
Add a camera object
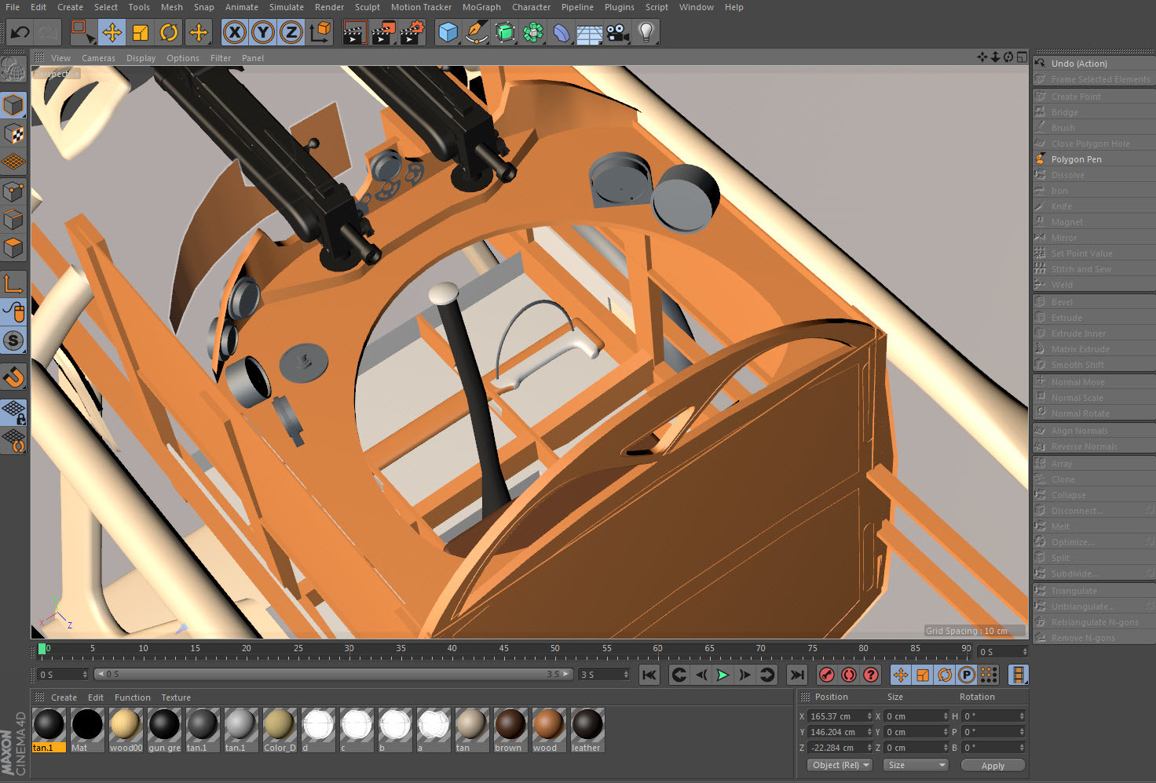618,32
